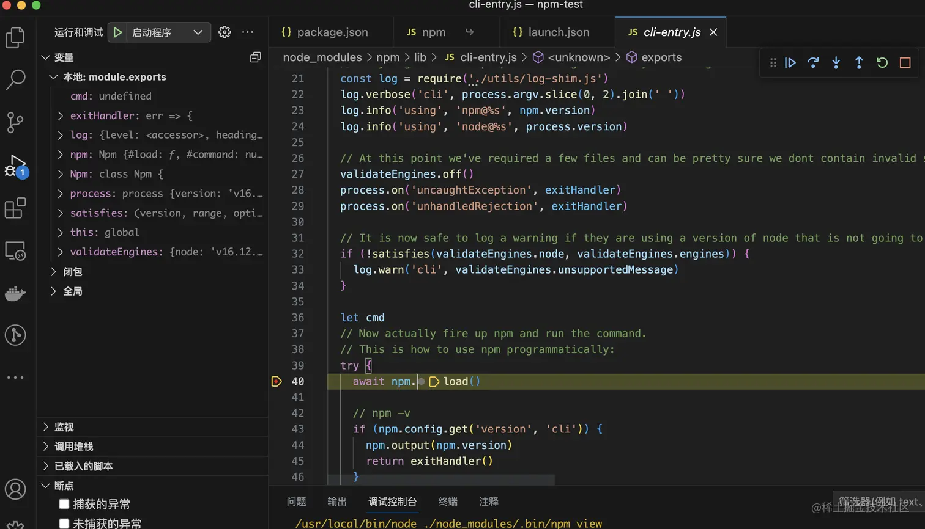Click lib in breadcrumb

coord(420,57)
